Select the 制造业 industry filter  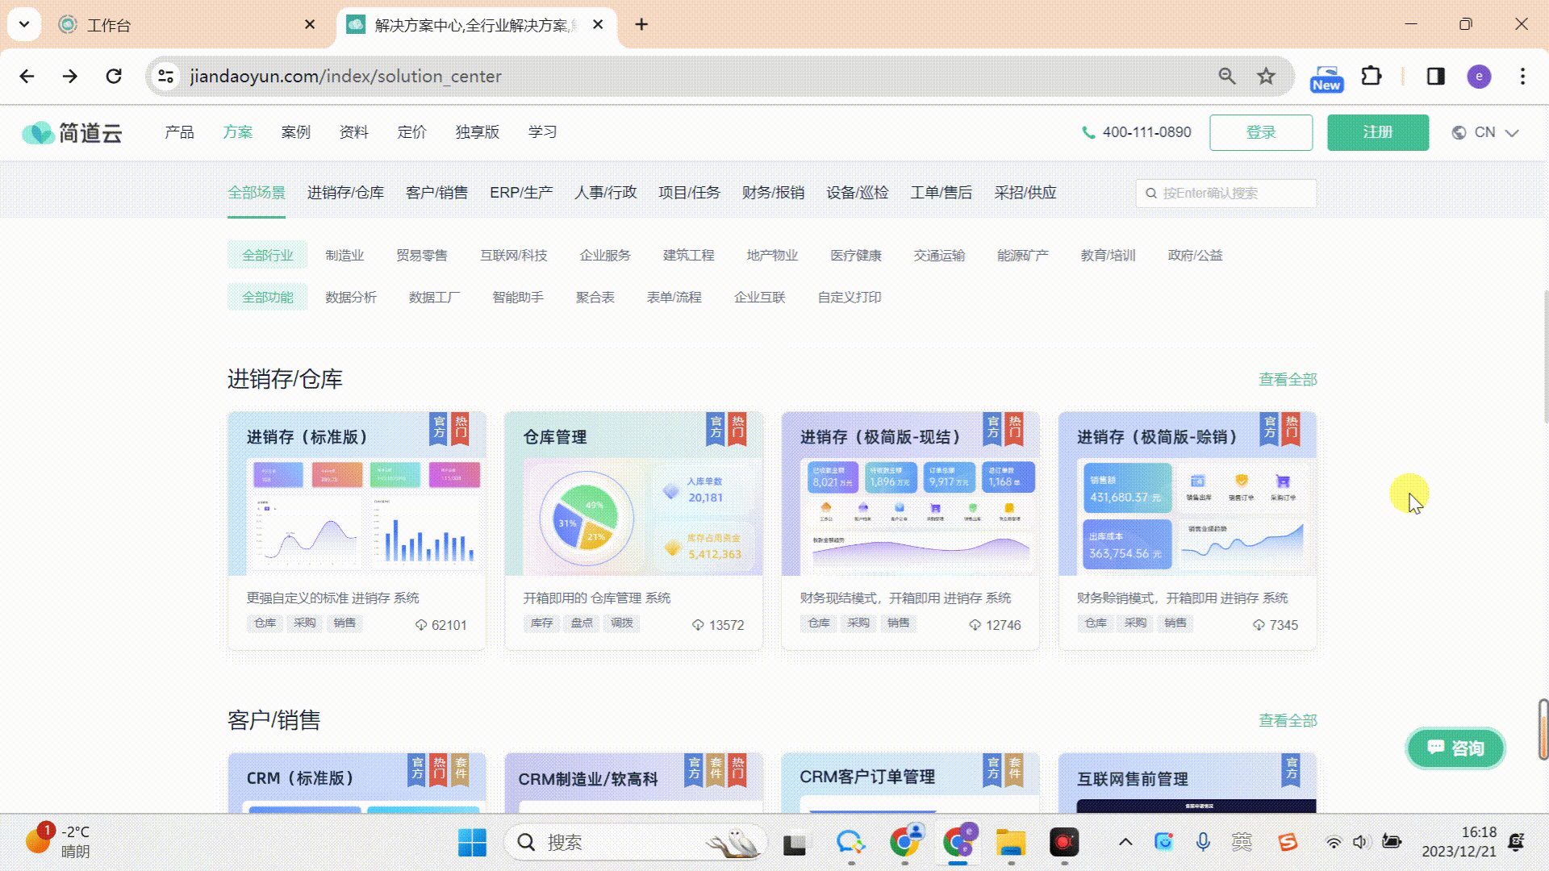pyautogui.click(x=344, y=256)
